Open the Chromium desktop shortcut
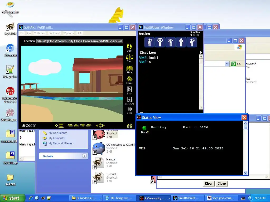This screenshot has width=270, height=202. pyautogui.click(x=10, y=50)
